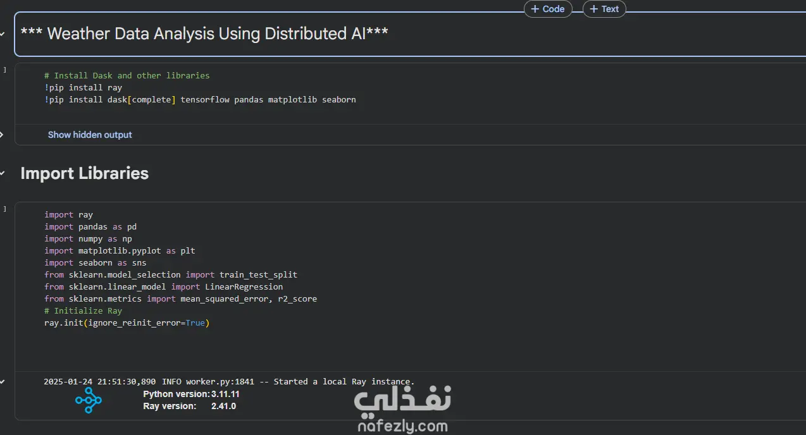Collapse the Import Libraries section chevron

(x=3, y=173)
